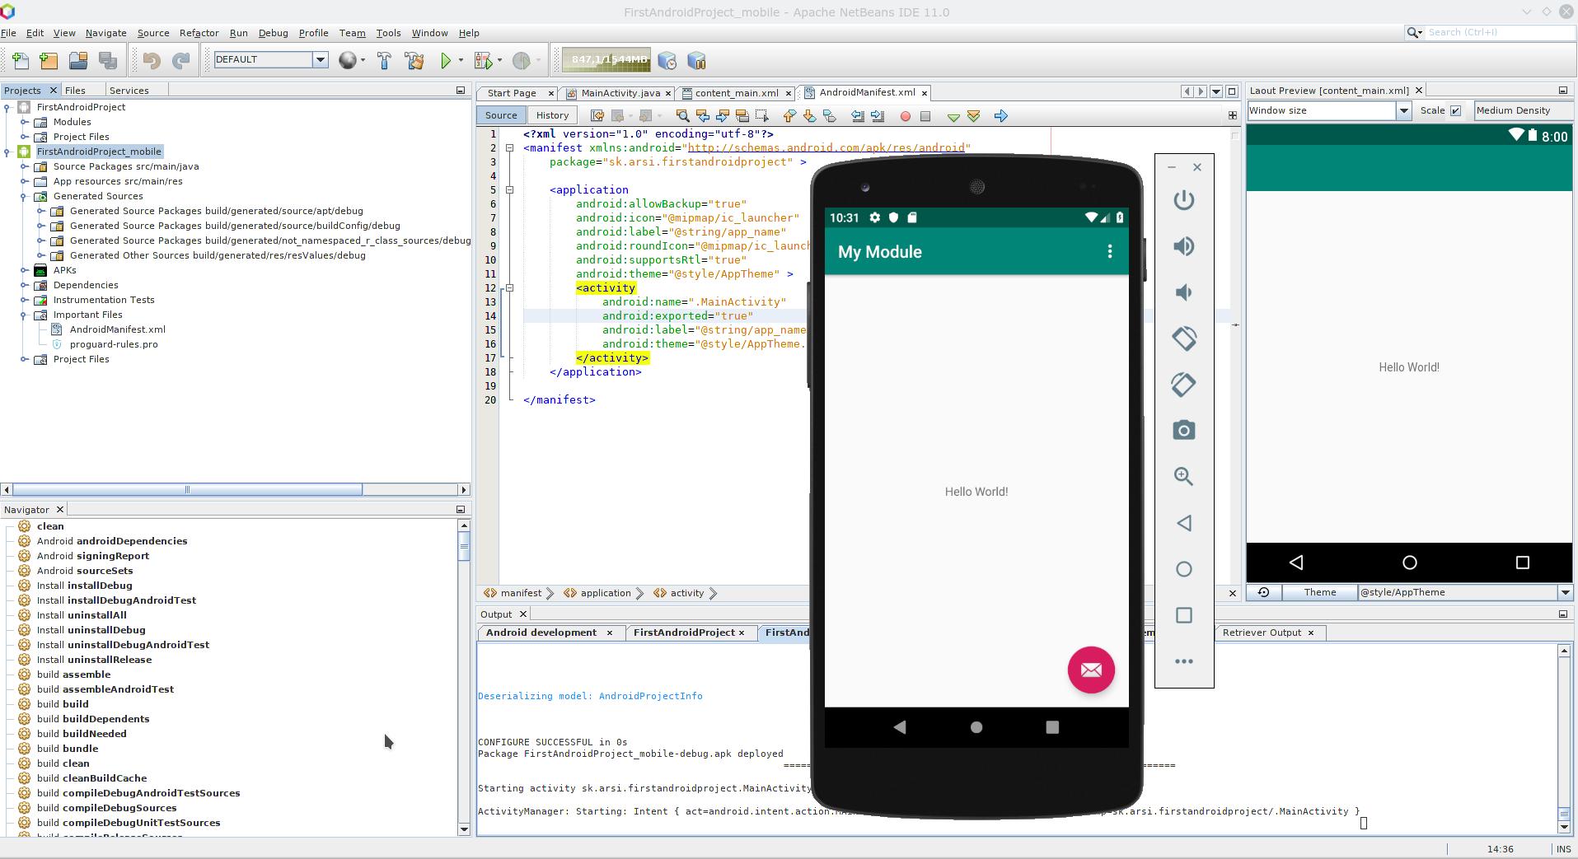Screen dimensions: 1578x859
Task: Open the globe configuration icon
Action: 348,60
